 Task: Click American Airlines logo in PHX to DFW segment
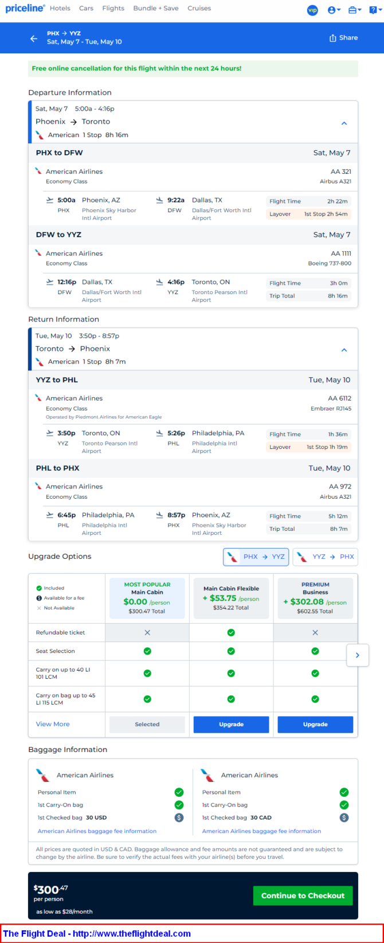(x=38, y=171)
